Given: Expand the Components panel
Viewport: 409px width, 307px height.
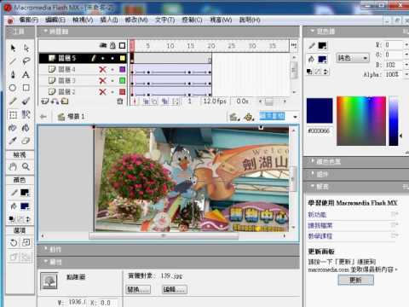Looking at the screenshot, I should [x=356, y=174].
